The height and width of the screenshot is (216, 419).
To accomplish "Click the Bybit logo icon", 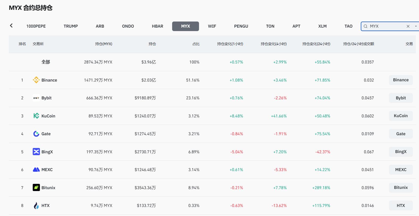I will (x=36, y=98).
